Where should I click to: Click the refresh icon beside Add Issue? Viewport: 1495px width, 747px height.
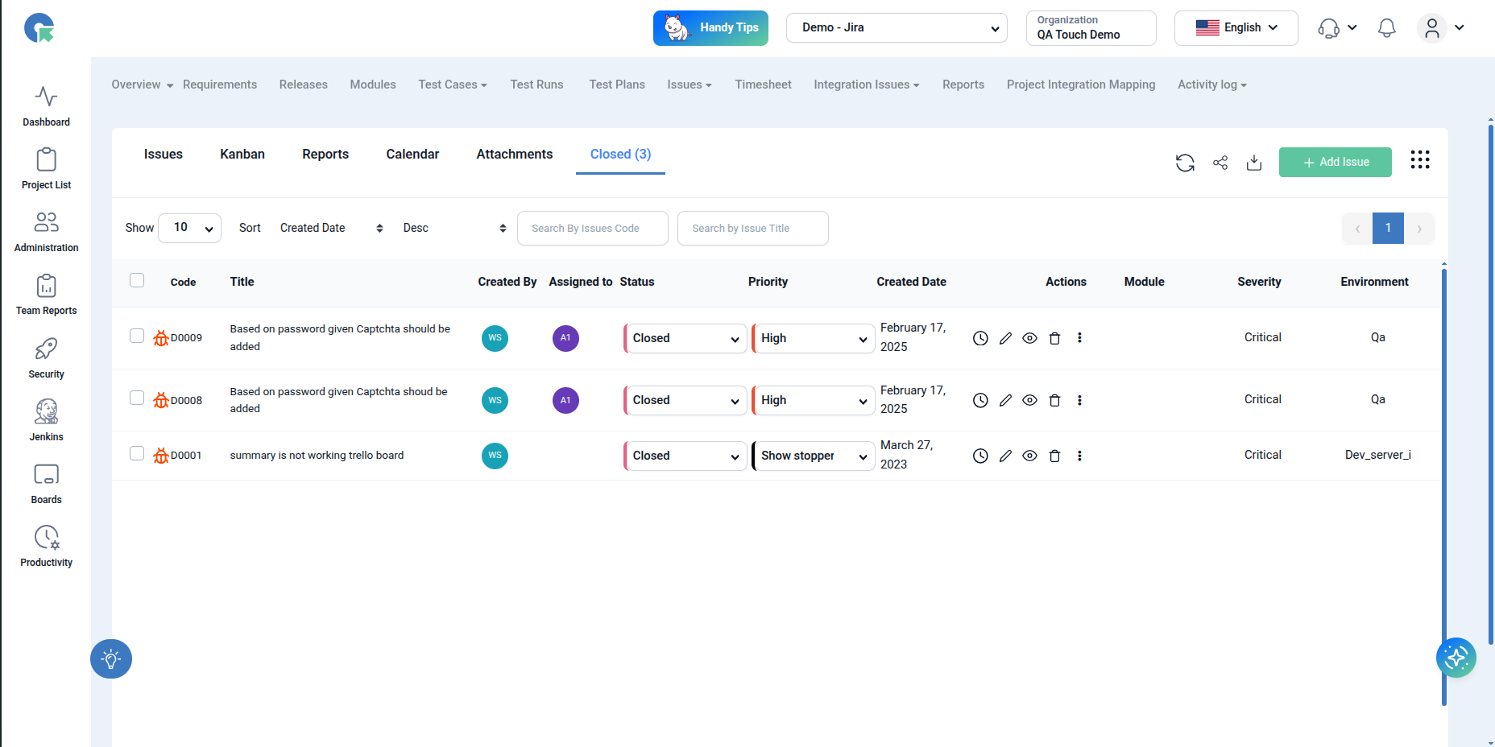[1184, 163]
